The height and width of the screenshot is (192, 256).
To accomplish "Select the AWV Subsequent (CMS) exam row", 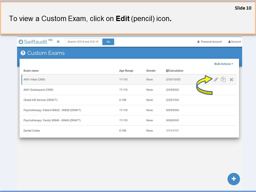I will (38, 90).
